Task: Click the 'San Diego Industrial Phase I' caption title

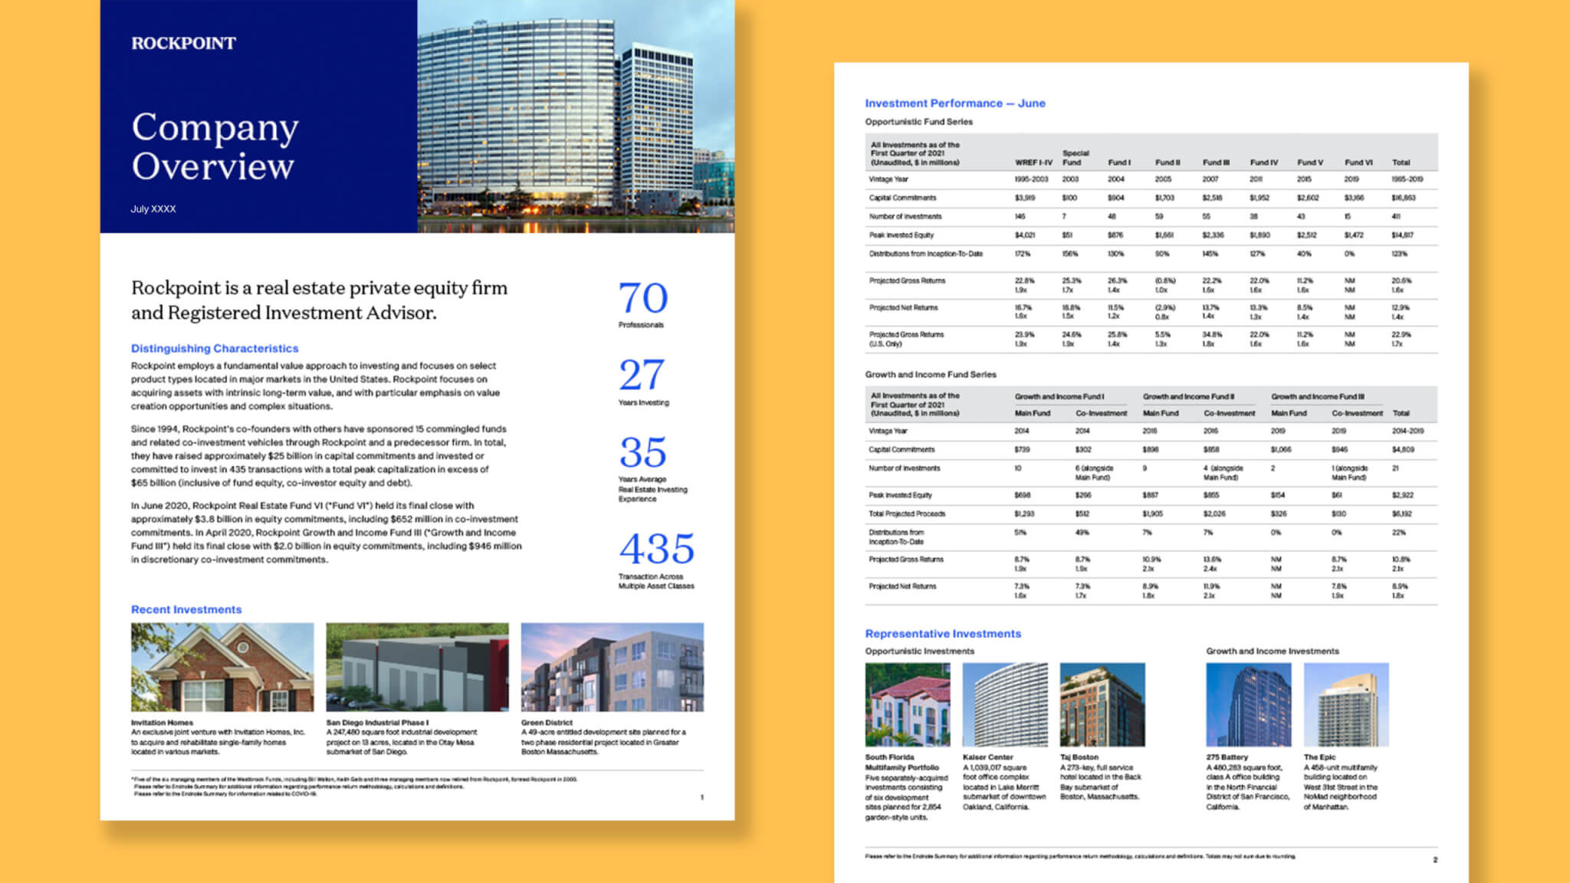Action: pos(377,722)
